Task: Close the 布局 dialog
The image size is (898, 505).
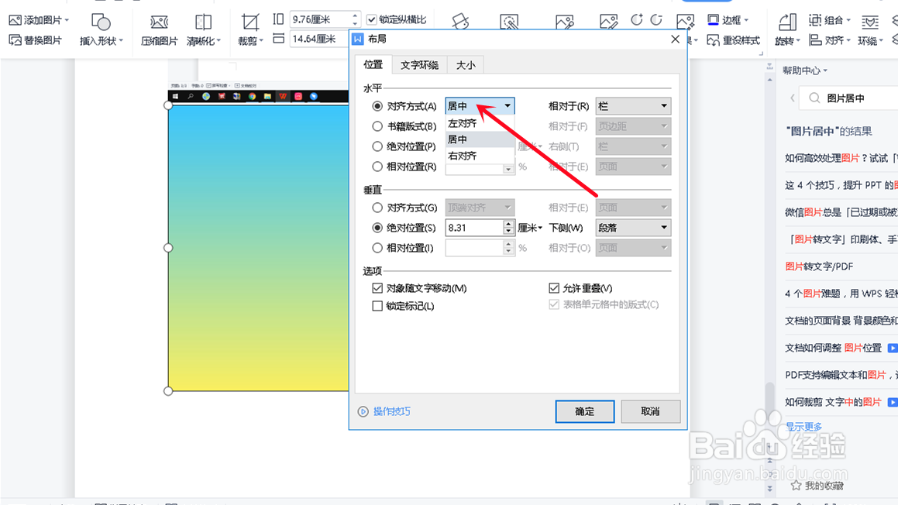Action: coord(675,39)
